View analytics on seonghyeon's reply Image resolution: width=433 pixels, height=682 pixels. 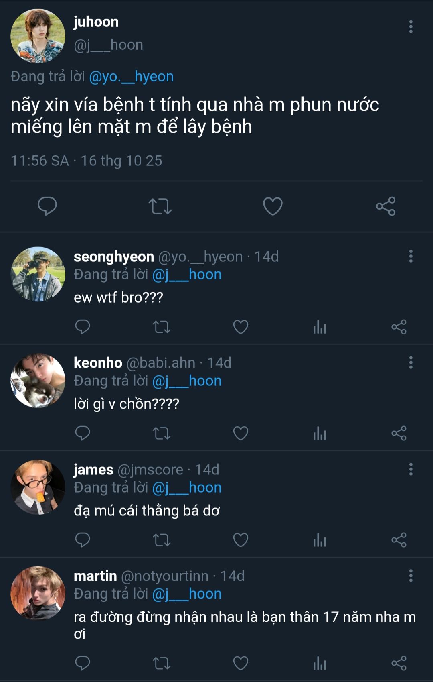(x=320, y=327)
